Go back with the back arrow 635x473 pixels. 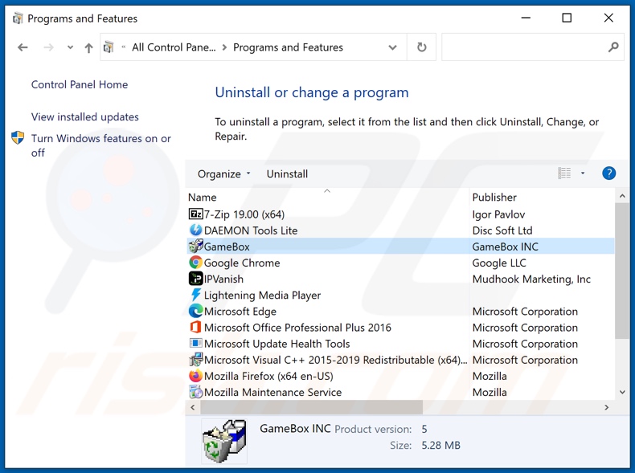click(x=23, y=47)
